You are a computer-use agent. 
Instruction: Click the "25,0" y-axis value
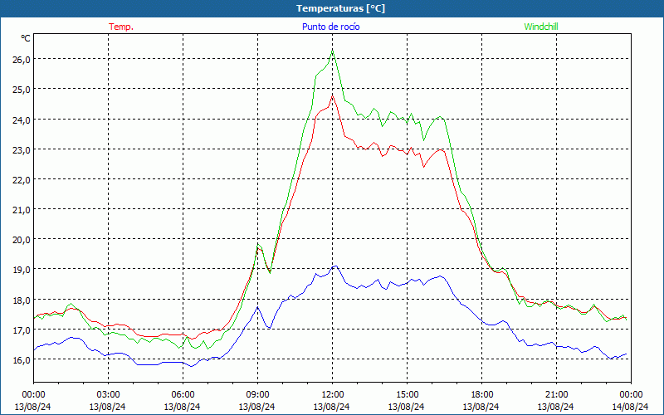22,90
